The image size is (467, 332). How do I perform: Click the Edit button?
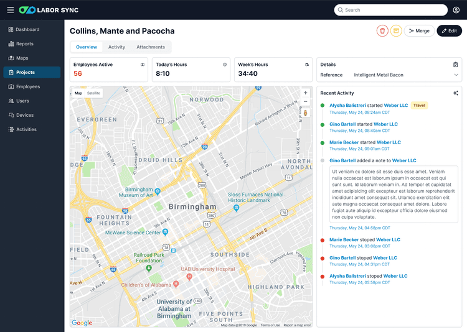[449, 30]
